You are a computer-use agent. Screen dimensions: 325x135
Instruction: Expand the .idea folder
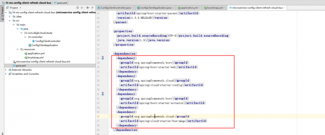[10, 16]
